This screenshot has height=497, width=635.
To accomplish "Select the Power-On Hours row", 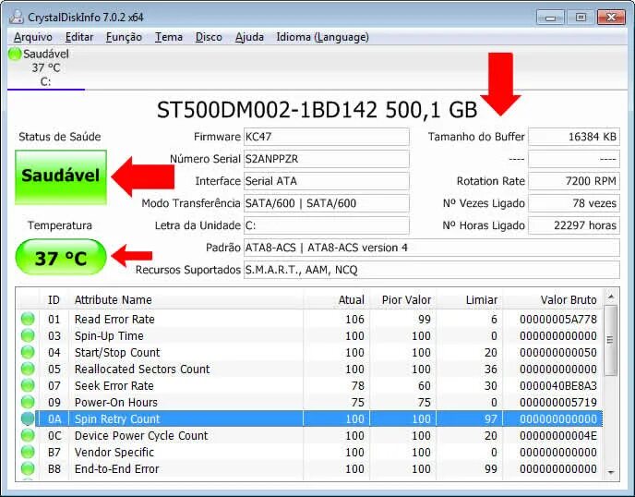I will pyautogui.click(x=309, y=402).
